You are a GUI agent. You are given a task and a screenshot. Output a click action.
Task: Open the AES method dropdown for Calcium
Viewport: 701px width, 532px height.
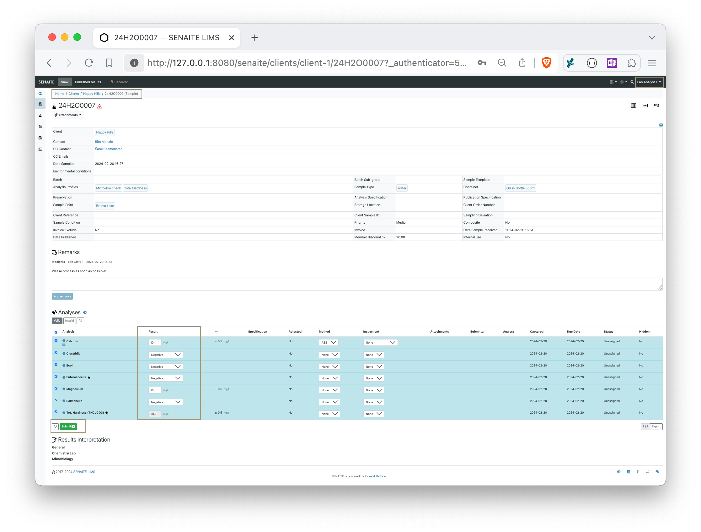click(x=328, y=342)
